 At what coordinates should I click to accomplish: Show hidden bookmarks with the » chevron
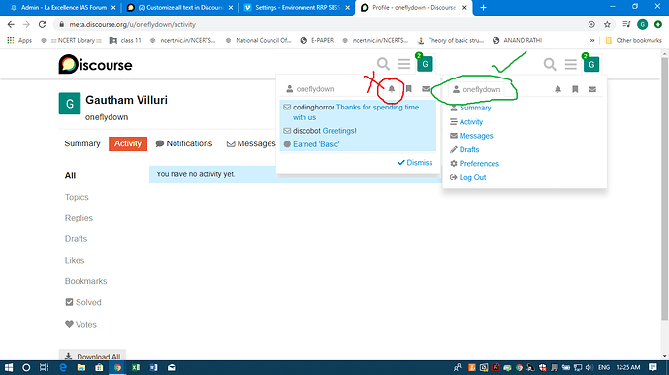tap(592, 40)
